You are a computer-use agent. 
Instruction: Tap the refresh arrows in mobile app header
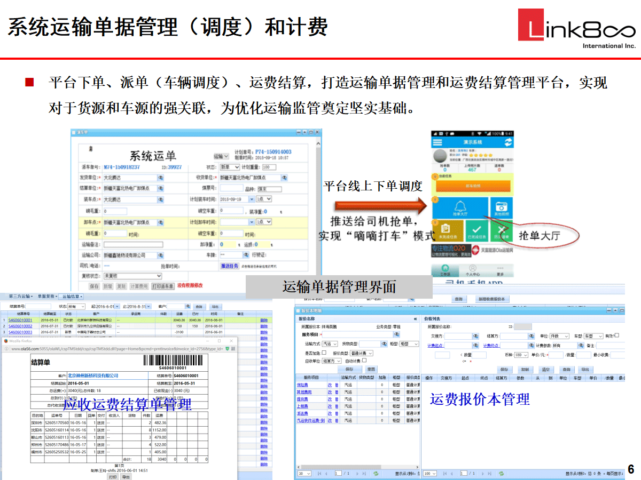pos(508,142)
